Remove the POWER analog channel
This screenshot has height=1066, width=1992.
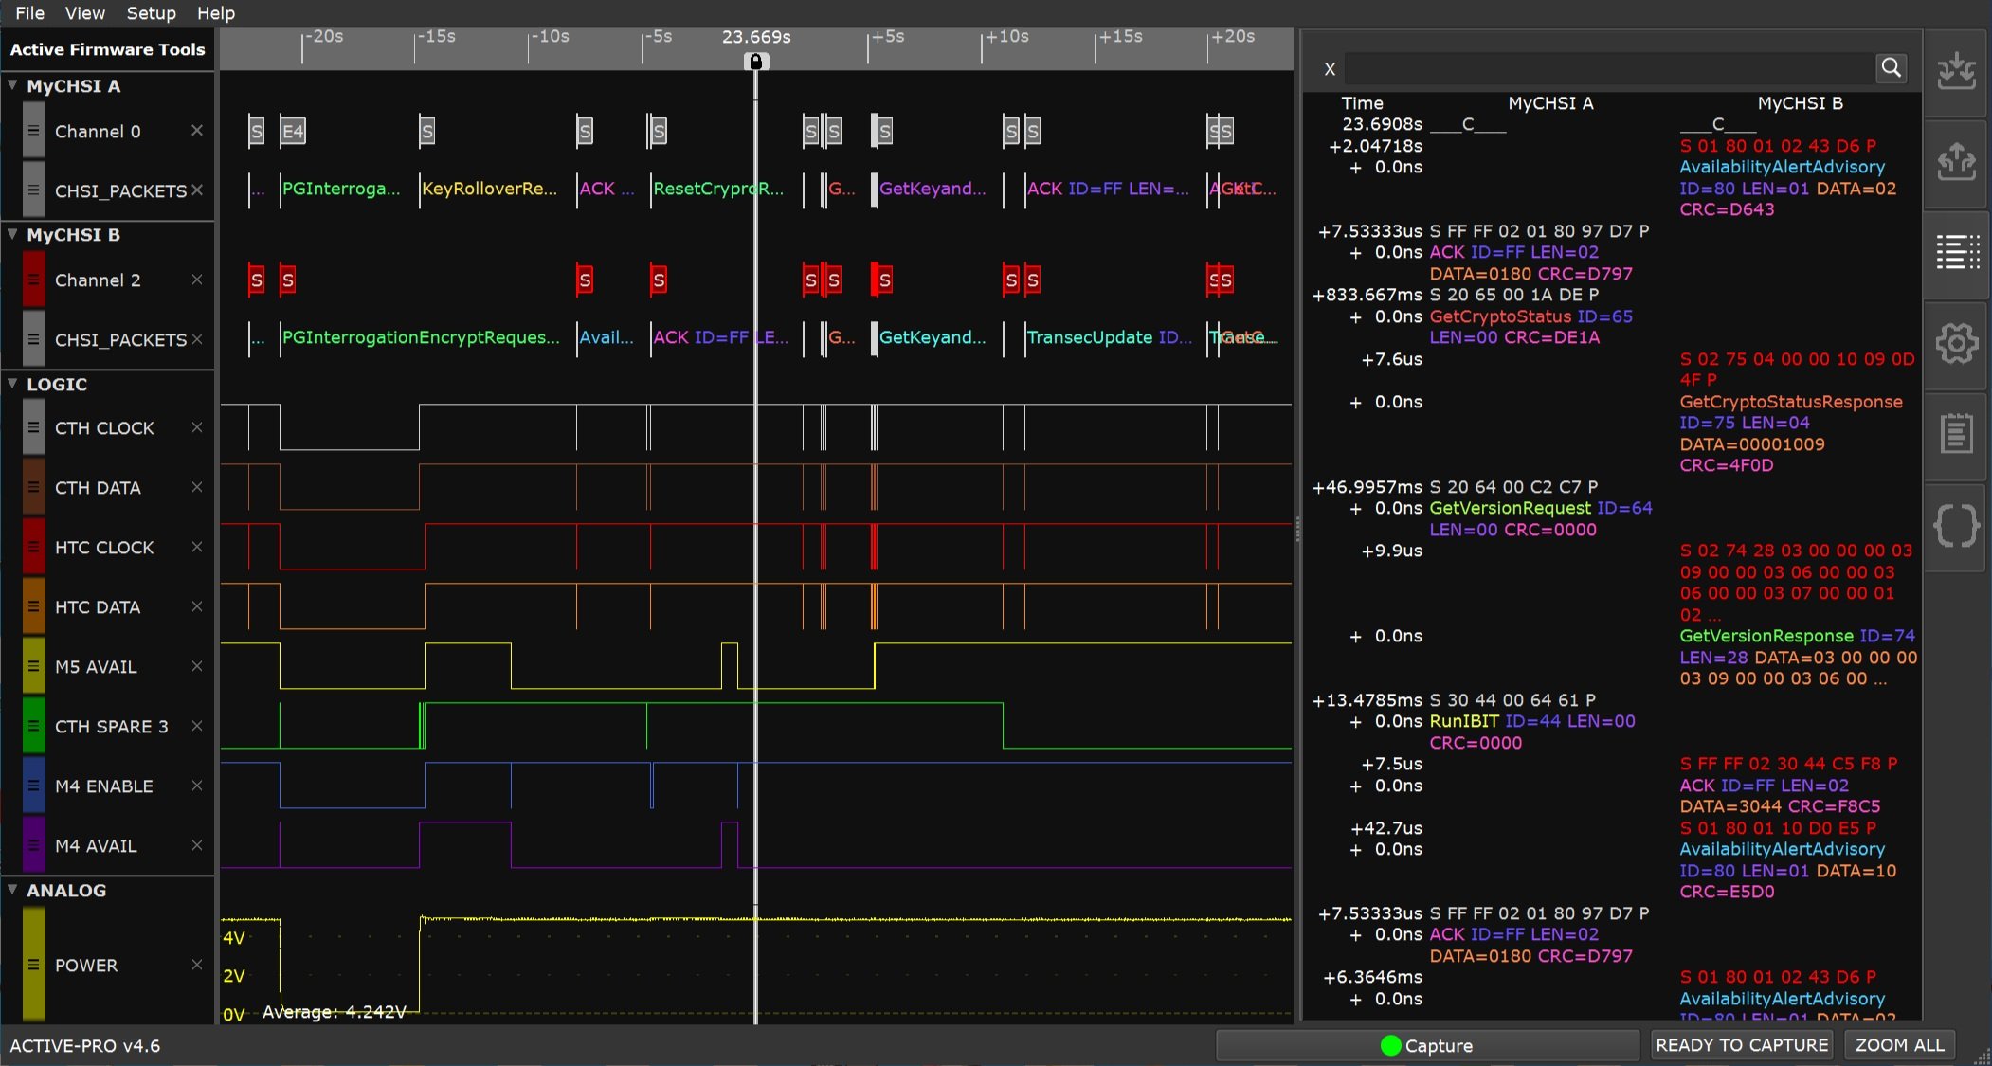point(197,965)
